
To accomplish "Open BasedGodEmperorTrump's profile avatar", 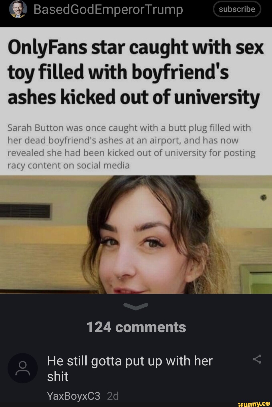I will point(18,9).
